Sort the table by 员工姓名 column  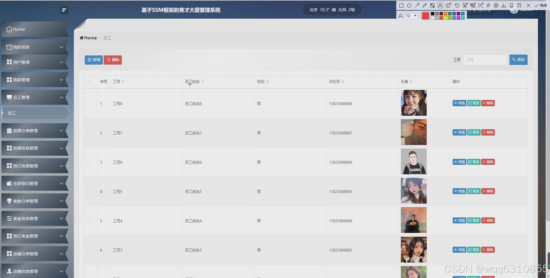tap(203, 82)
